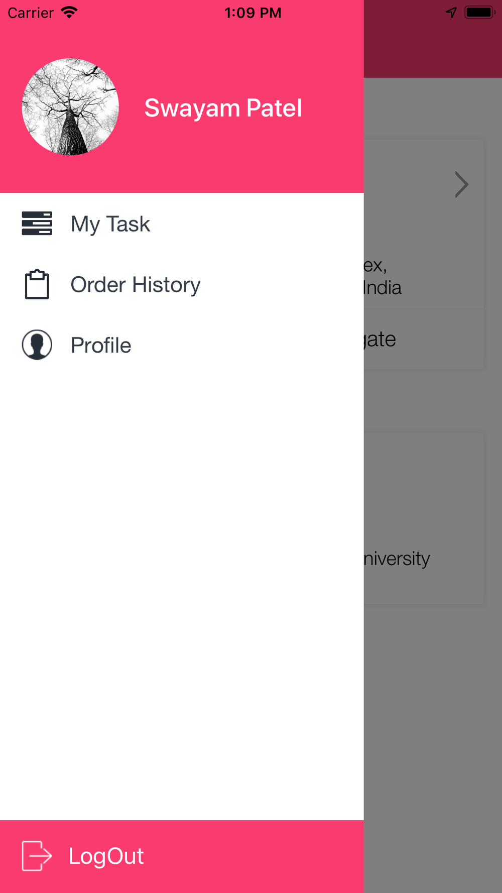Open the tree profile picture

[70, 106]
